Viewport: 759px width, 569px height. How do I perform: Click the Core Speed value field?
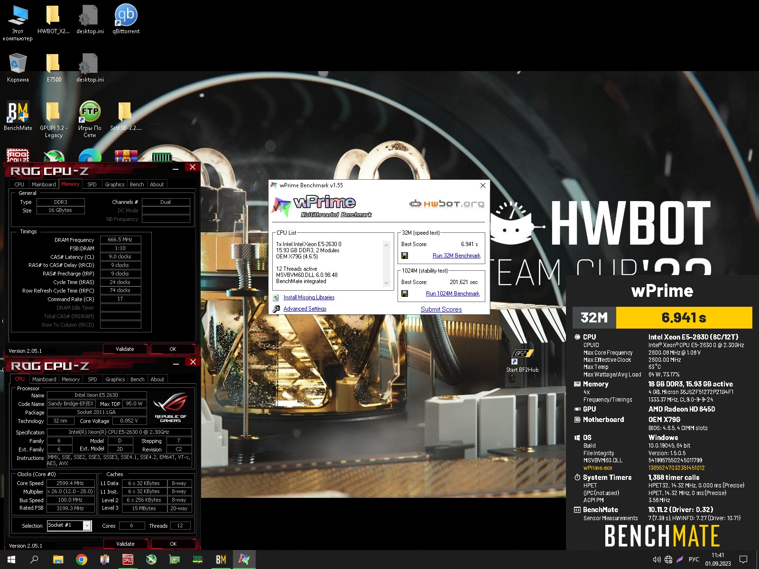pyautogui.click(x=70, y=483)
